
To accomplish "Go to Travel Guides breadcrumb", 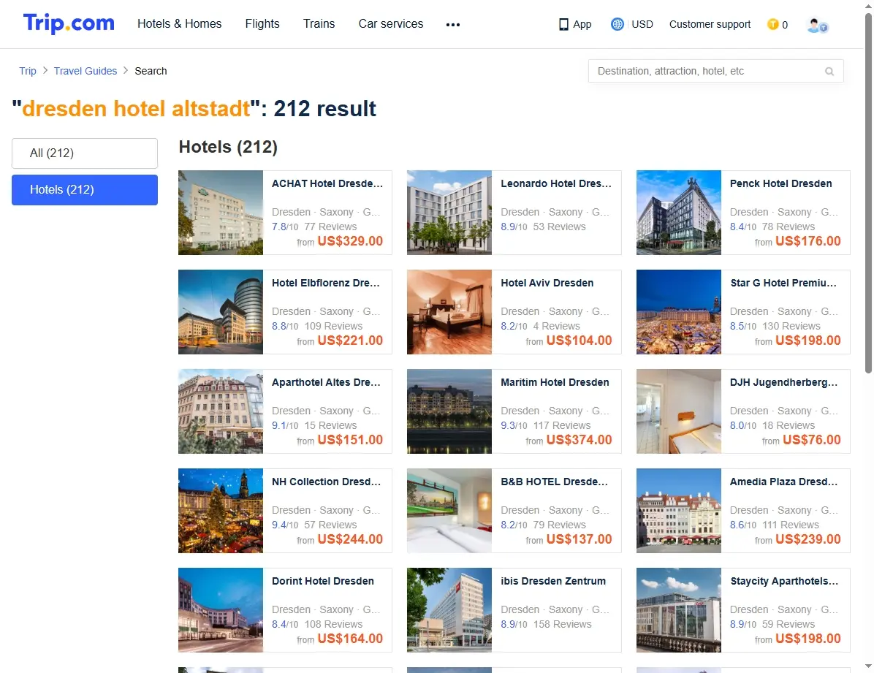I will pos(85,71).
